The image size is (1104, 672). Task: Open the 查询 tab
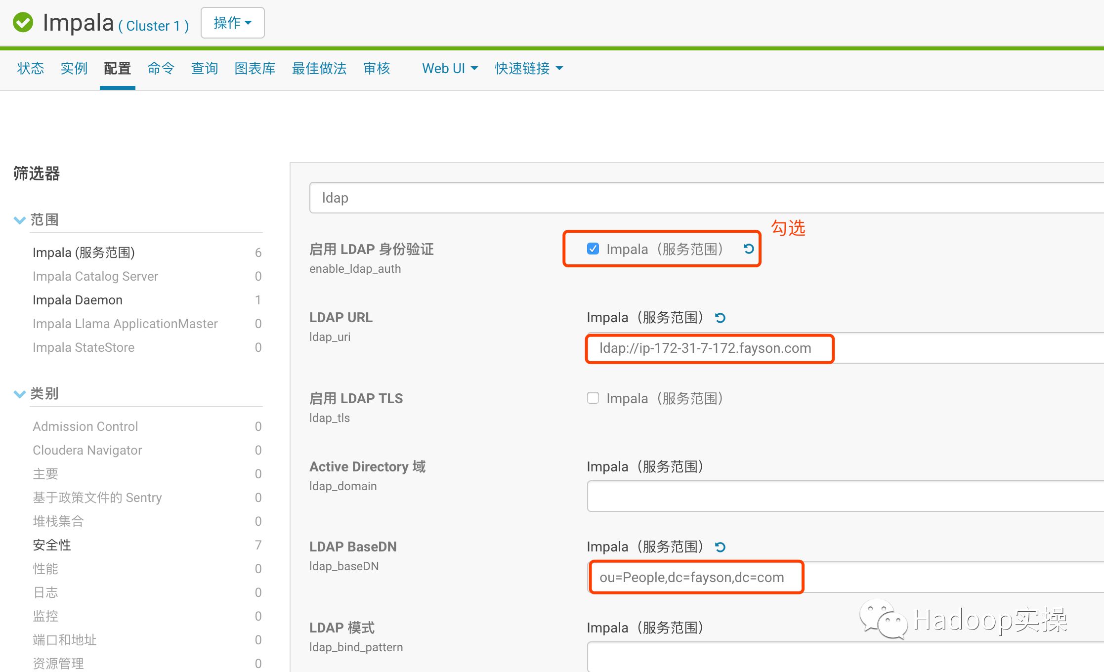click(205, 68)
